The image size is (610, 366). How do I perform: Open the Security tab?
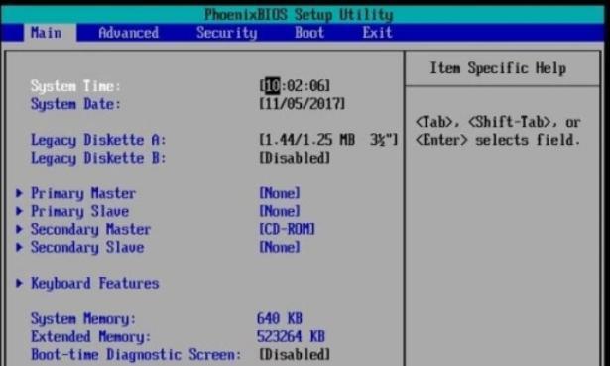click(x=226, y=33)
